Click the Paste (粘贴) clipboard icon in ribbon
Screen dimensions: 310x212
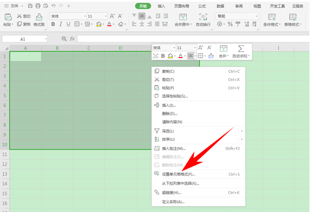point(8,17)
